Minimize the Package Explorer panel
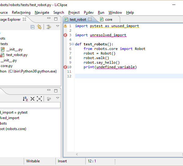Image resolution: width=183 pixels, height=166 pixels. (x=49, y=18)
